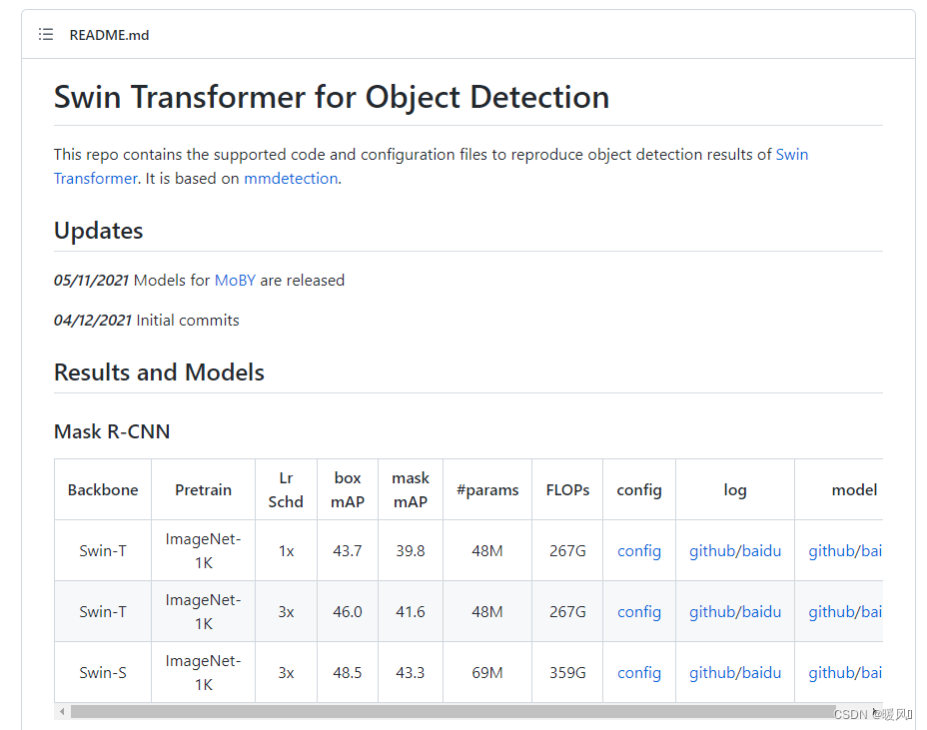Open the Swin Transformer link in description

pyautogui.click(x=791, y=155)
